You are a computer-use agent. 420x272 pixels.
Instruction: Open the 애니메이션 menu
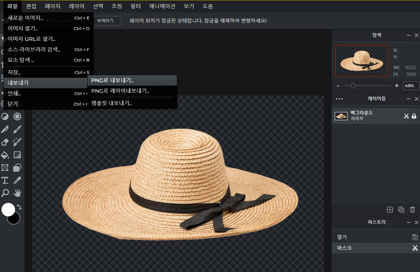coord(162,6)
